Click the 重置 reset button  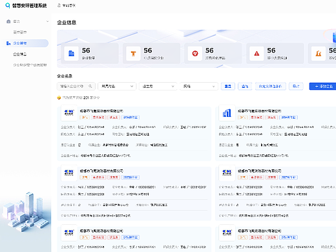[228, 86]
